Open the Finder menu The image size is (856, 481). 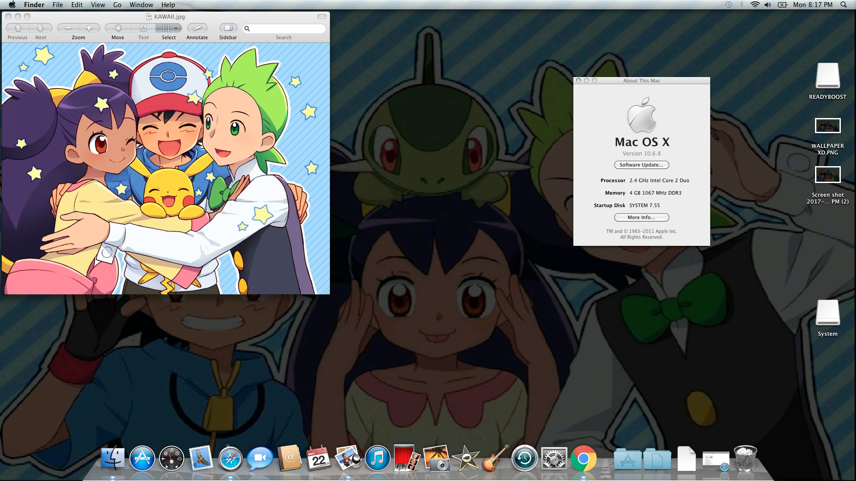[34, 5]
